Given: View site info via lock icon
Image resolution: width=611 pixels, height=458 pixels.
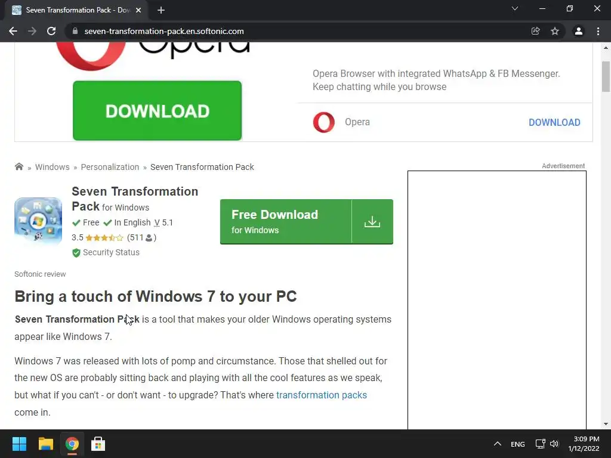Looking at the screenshot, I should pyautogui.click(x=75, y=31).
